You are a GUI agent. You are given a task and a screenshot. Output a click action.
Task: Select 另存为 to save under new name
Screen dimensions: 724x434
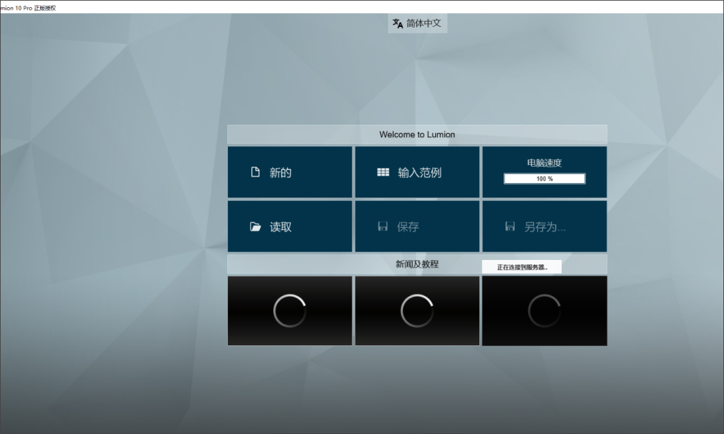click(545, 226)
